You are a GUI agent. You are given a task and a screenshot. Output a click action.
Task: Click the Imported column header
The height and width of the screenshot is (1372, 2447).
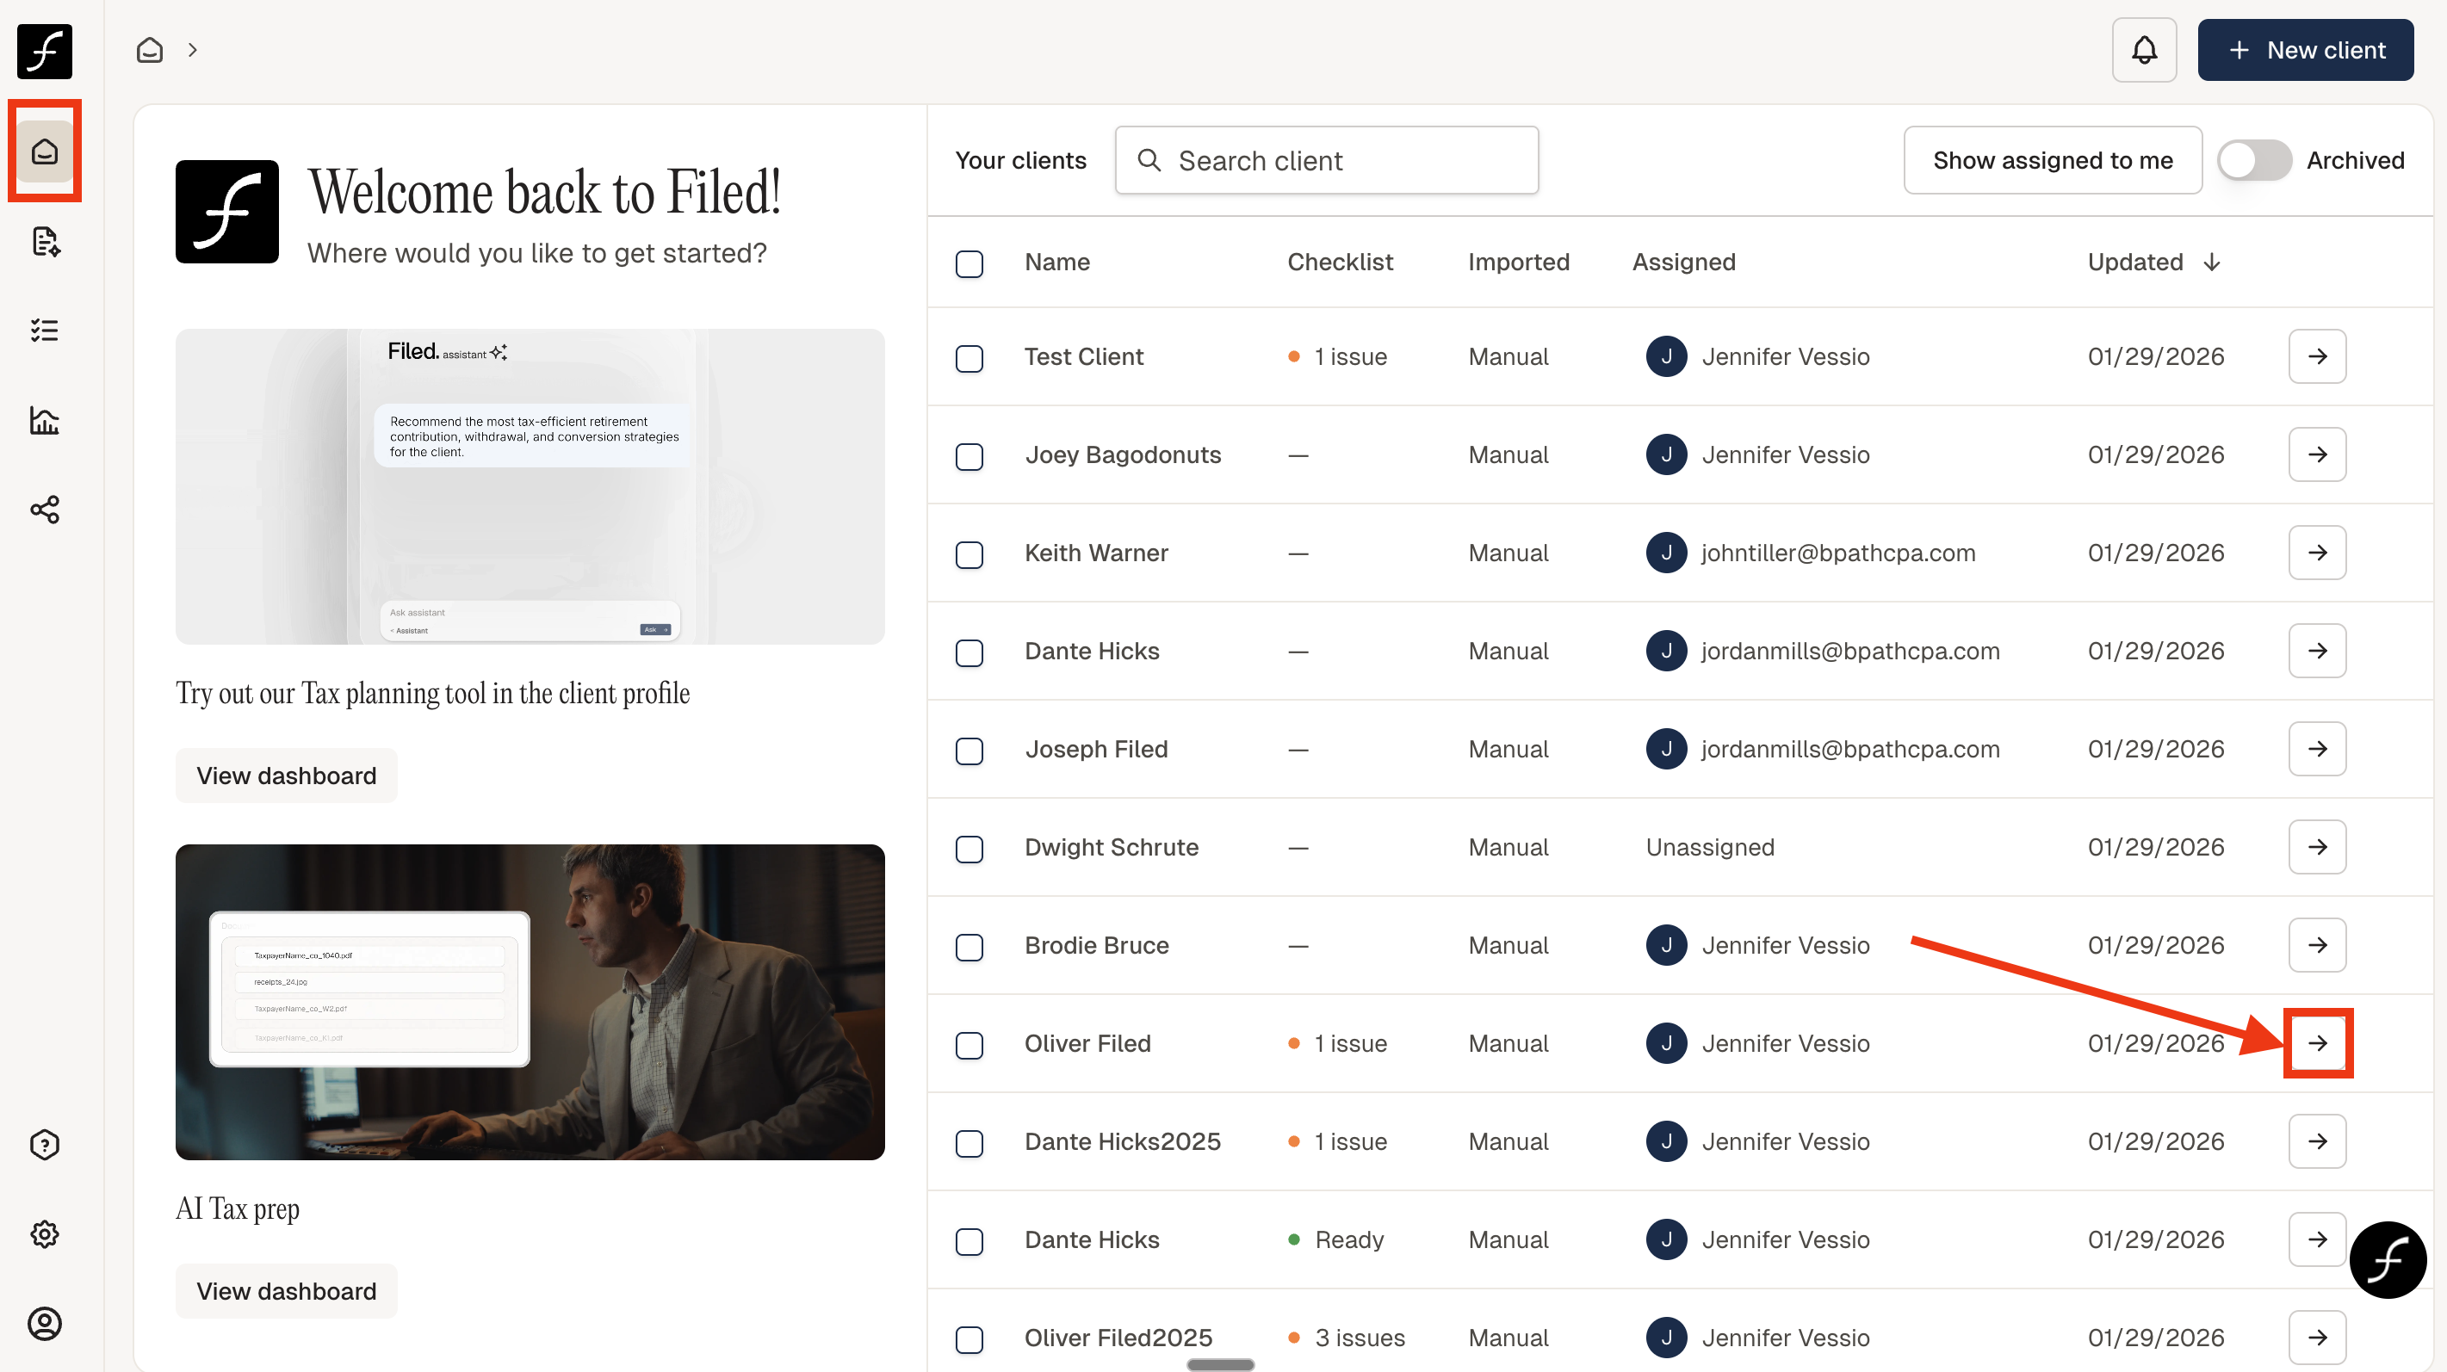click(x=1518, y=262)
